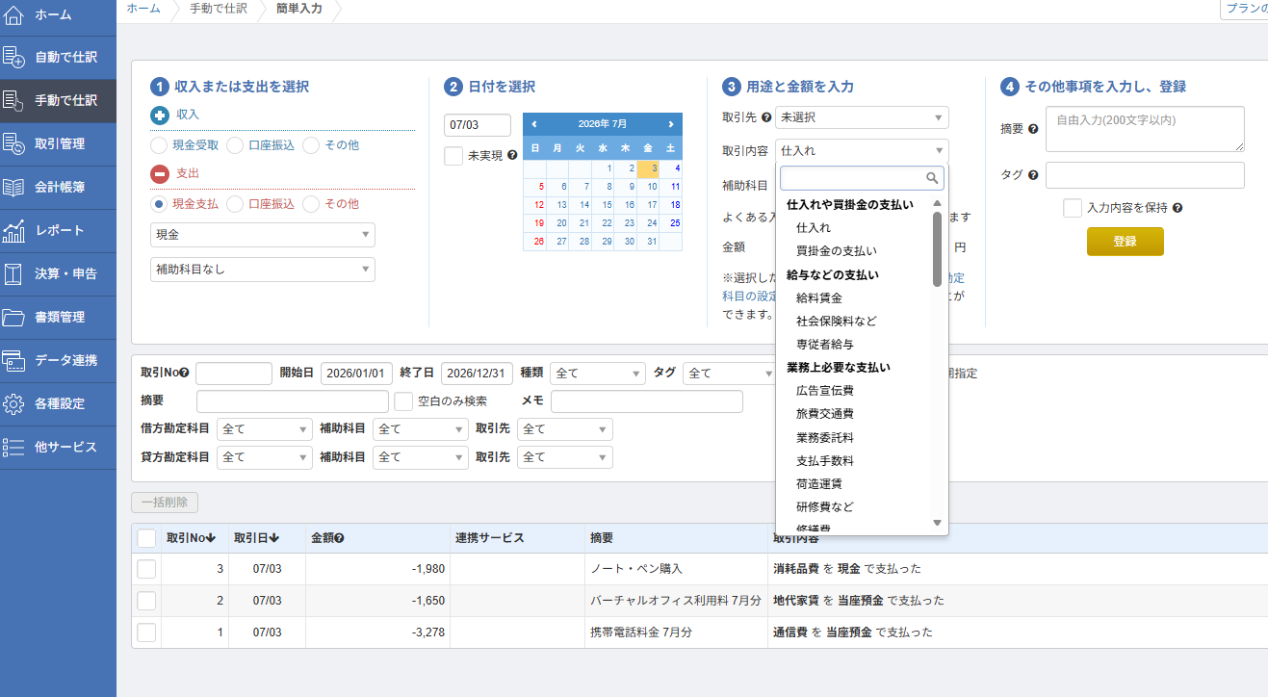The width and height of the screenshot is (1268, 697).
Task: Check the row checkbox for ノート・ペン購入
Action: click(x=146, y=569)
